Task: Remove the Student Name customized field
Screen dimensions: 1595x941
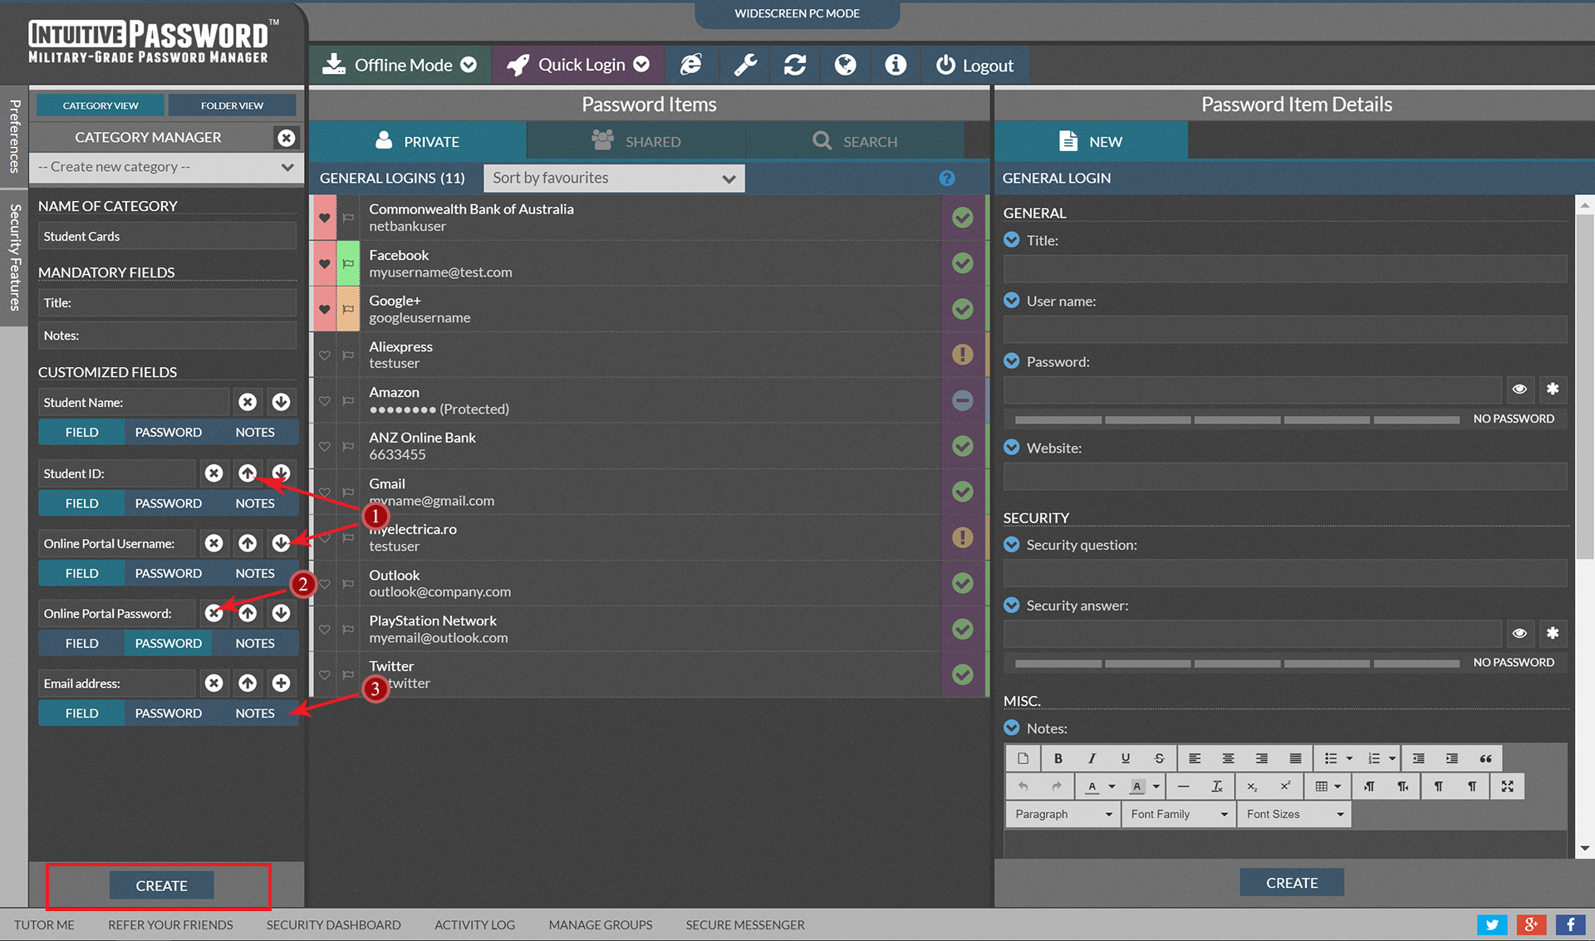Action: point(248,402)
